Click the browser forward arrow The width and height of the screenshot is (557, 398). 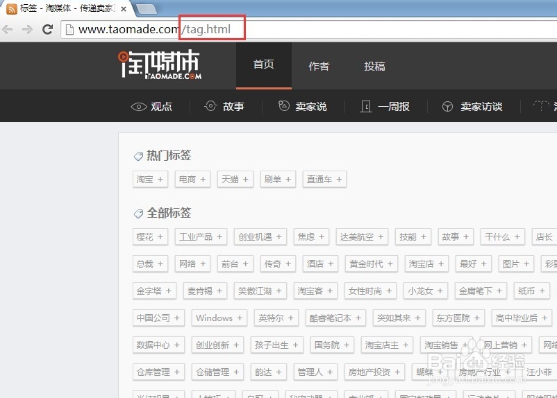click(x=27, y=29)
